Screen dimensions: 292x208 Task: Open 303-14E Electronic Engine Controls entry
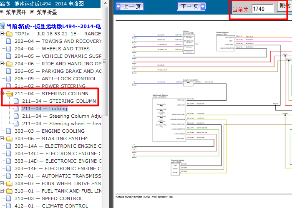[58, 168]
